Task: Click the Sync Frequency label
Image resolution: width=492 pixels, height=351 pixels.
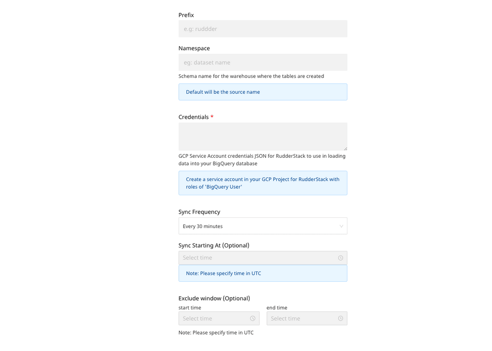Action: (x=199, y=212)
